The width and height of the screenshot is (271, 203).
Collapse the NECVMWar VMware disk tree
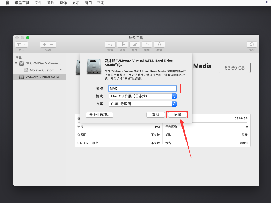[16, 63]
